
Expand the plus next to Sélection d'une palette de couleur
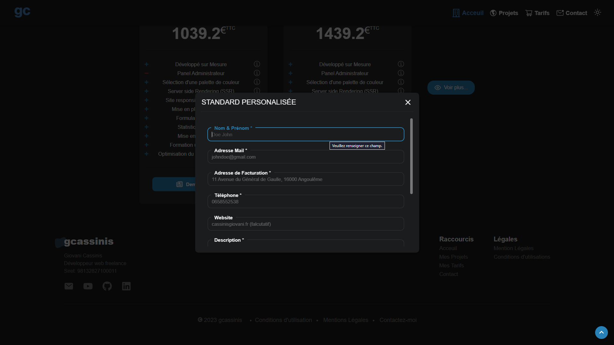(147, 82)
